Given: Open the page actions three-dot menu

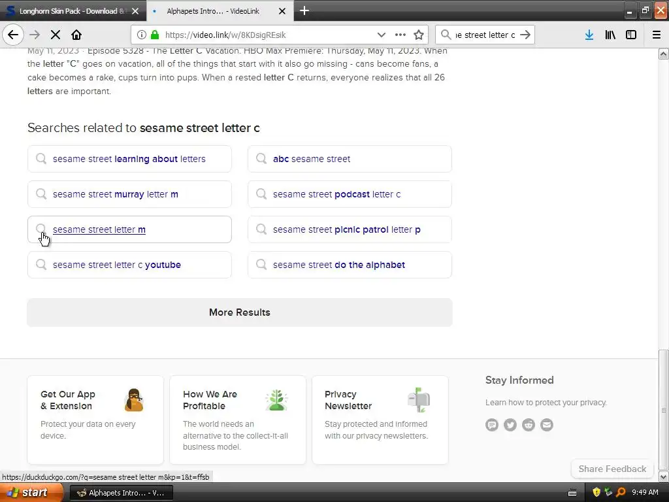Looking at the screenshot, I should tap(400, 35).
